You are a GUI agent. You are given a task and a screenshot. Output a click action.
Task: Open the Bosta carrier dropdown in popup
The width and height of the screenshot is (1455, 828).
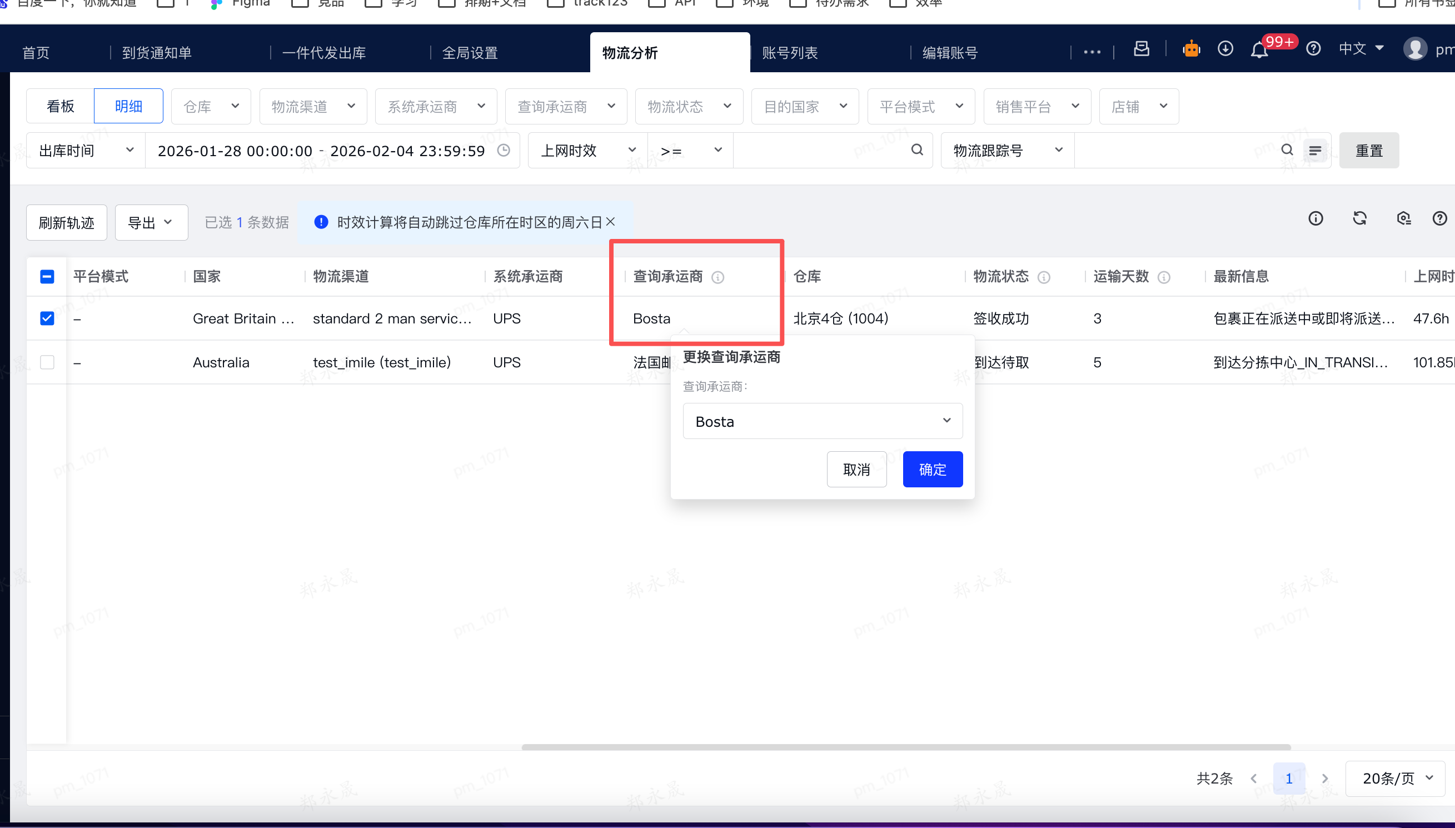[x=822, y=421]
